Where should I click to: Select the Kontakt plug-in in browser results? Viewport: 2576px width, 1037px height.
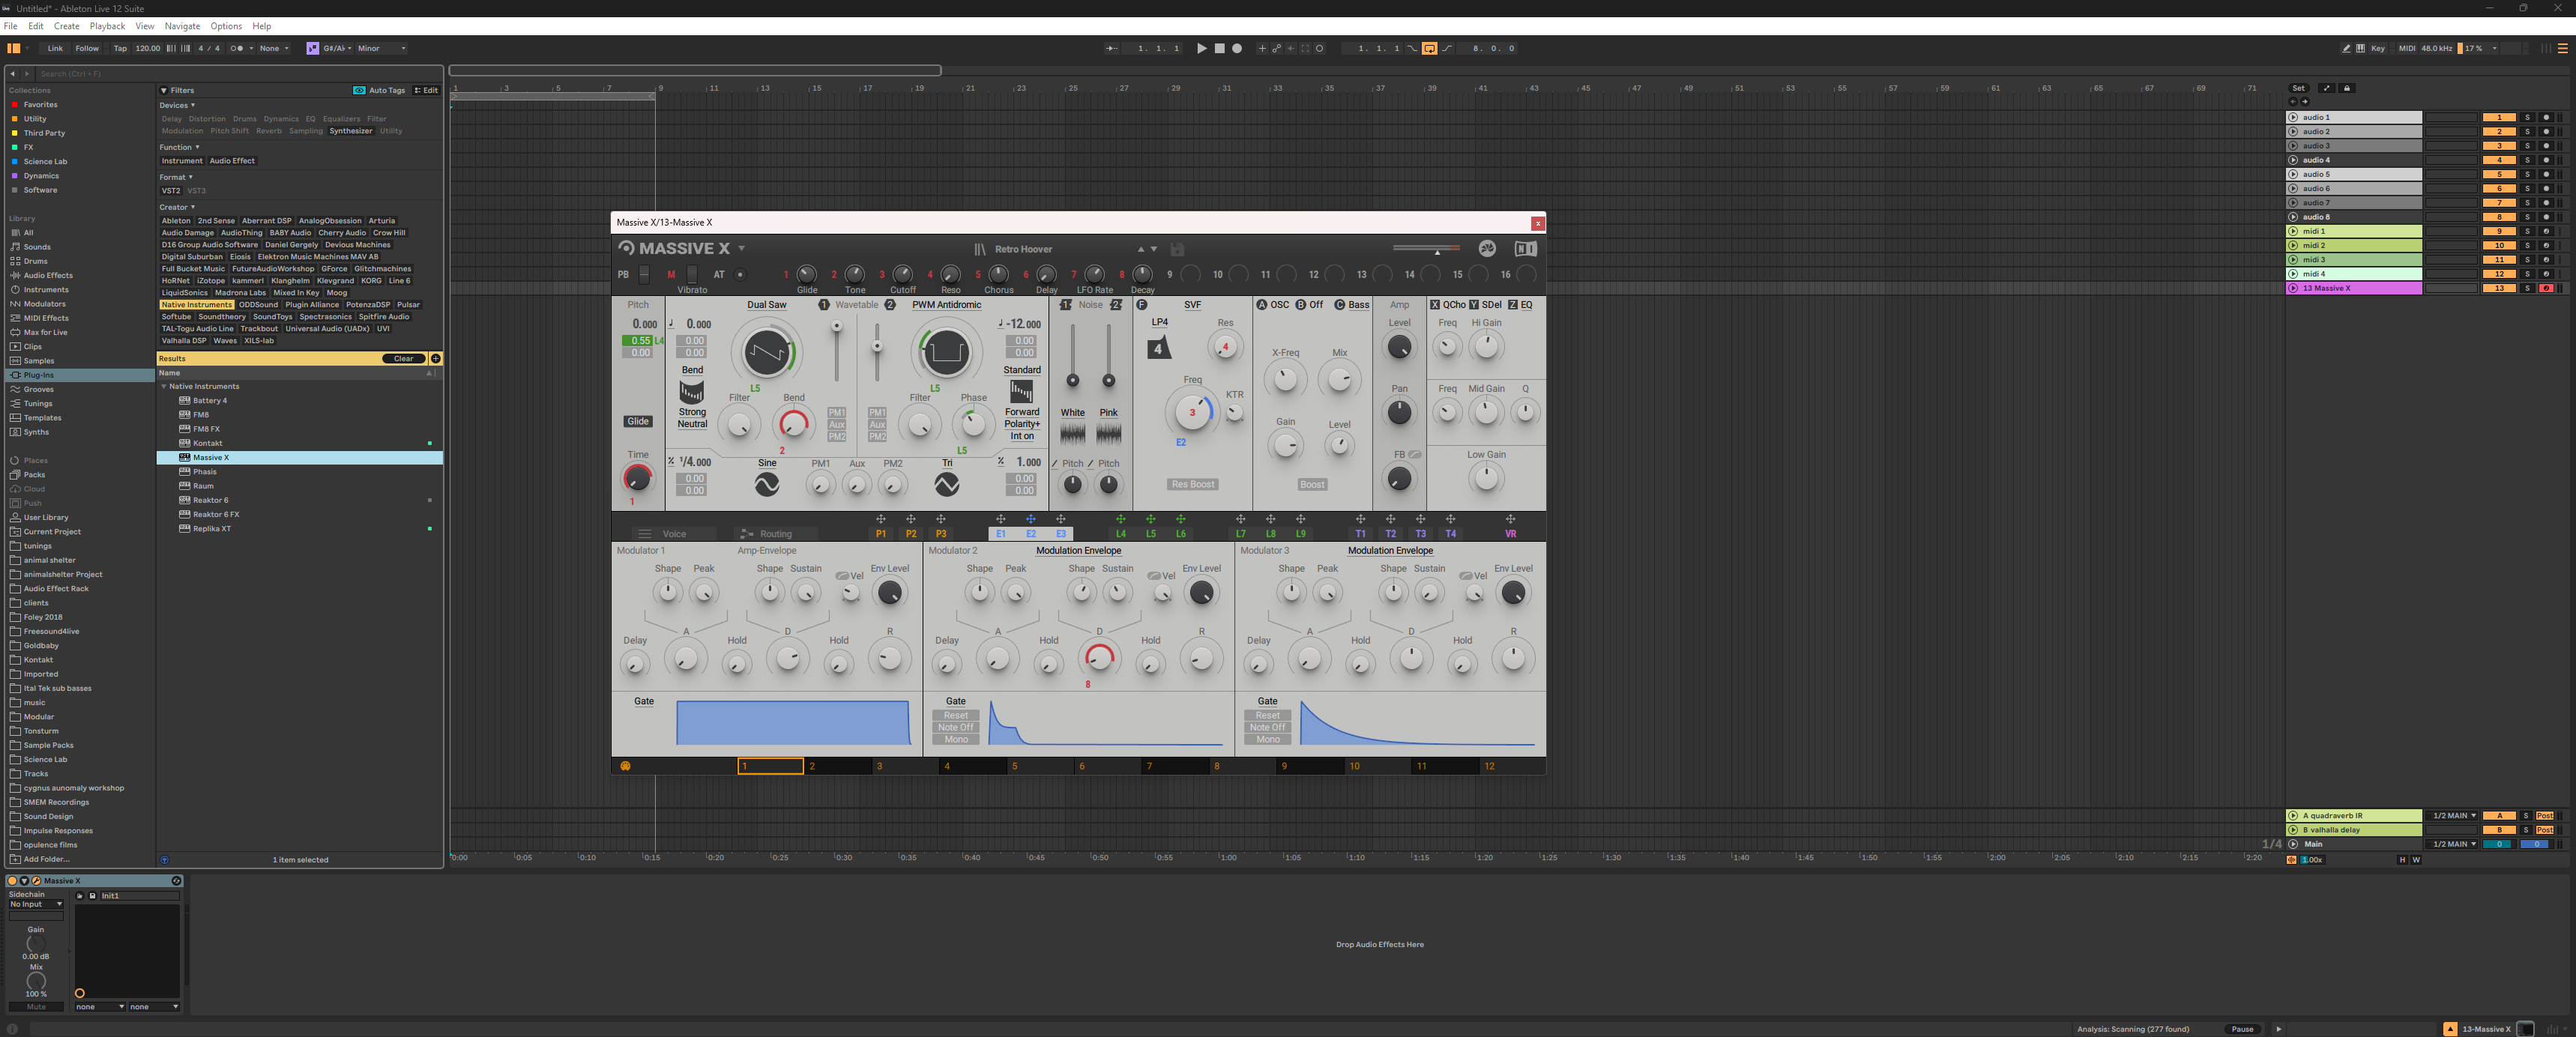[x=299, y=443]
